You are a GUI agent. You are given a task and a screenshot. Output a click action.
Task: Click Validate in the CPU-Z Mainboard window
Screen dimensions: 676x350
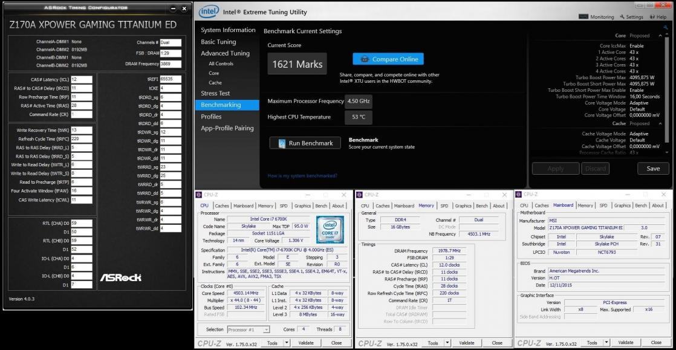(626, 343)
